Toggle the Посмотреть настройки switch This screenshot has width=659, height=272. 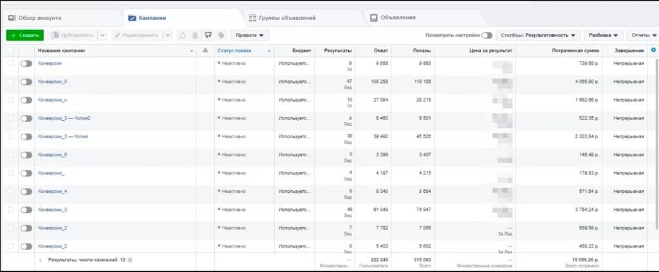click(x=487, y=35)
